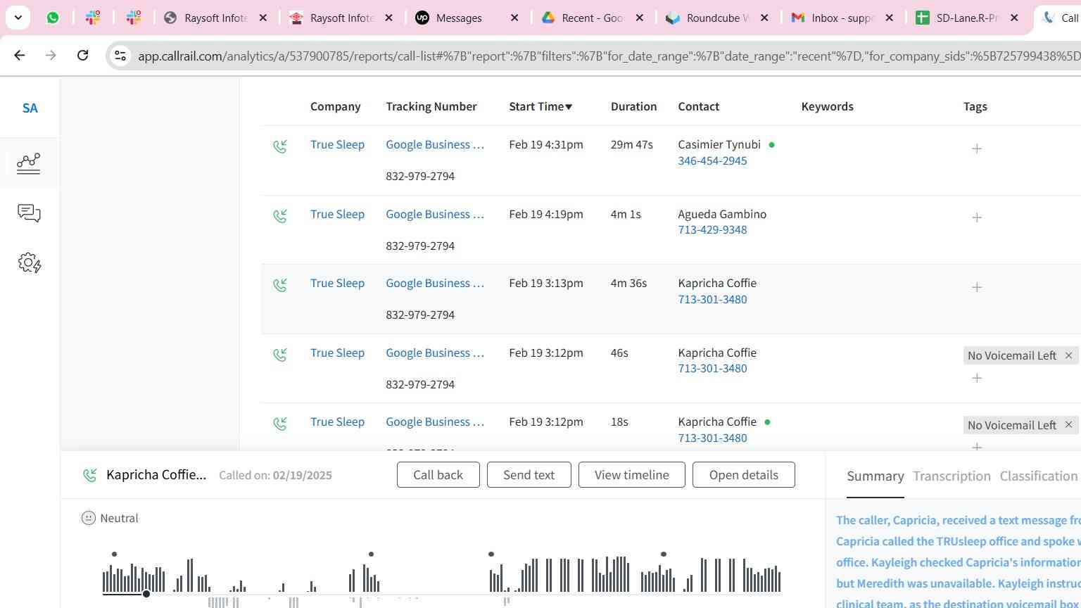Open number 713-301-3480 in 3:13pm row

712,299
